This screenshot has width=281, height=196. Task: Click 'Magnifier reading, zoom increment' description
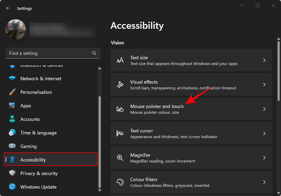[163, 161]
